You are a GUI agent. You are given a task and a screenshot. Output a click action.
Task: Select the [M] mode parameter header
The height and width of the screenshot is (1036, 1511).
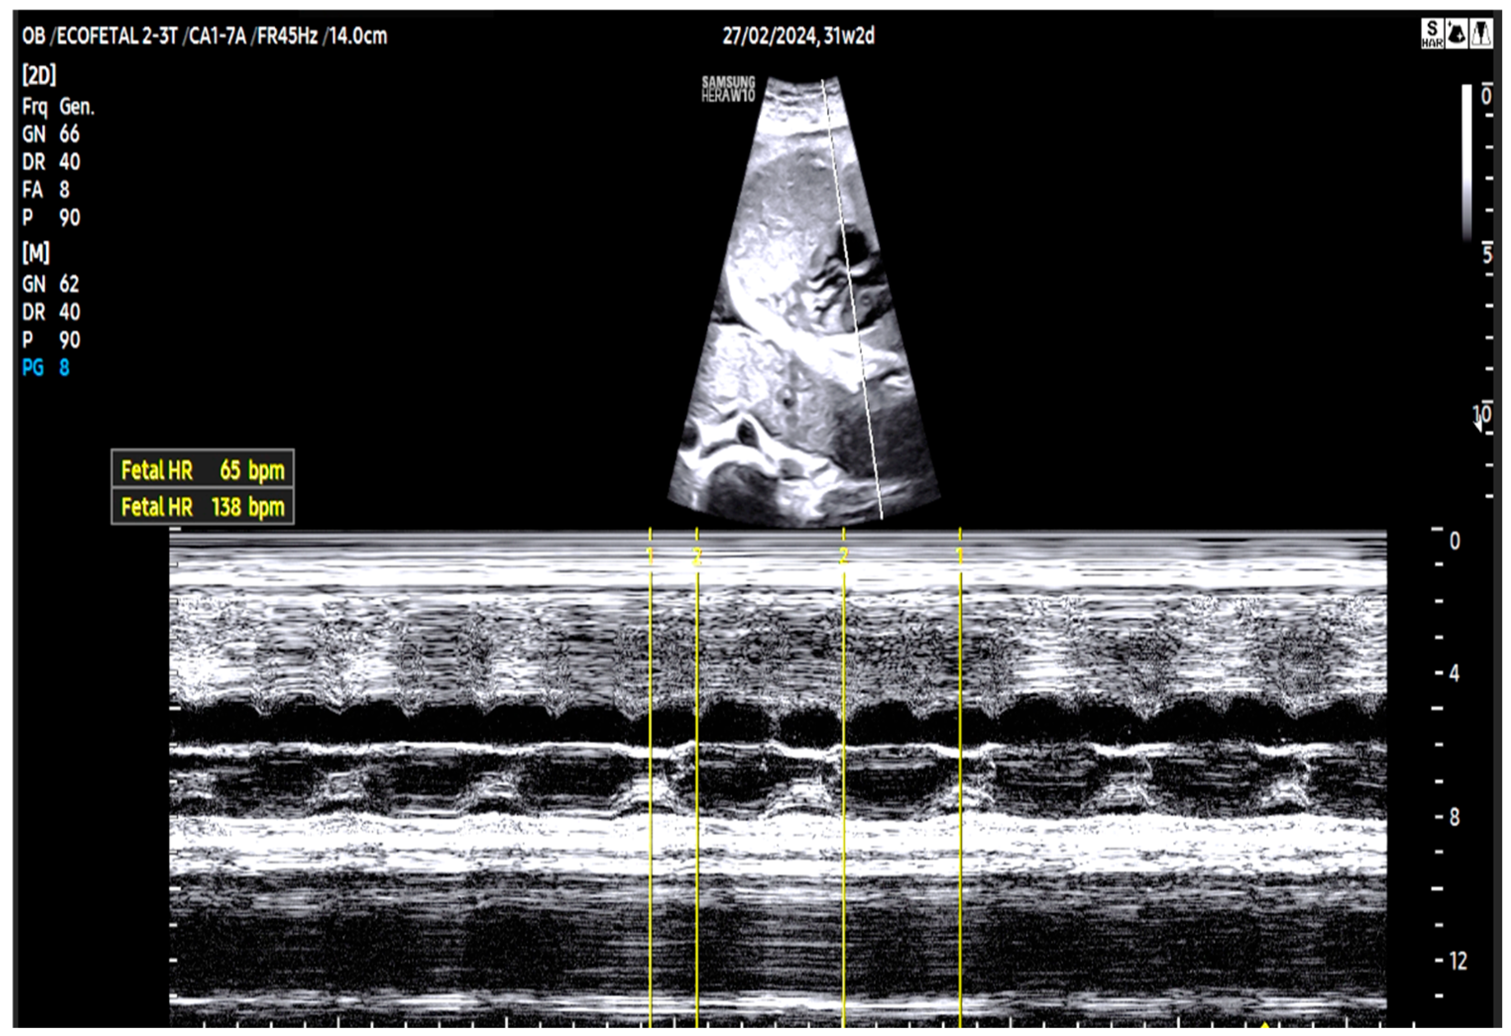(36, 253)
